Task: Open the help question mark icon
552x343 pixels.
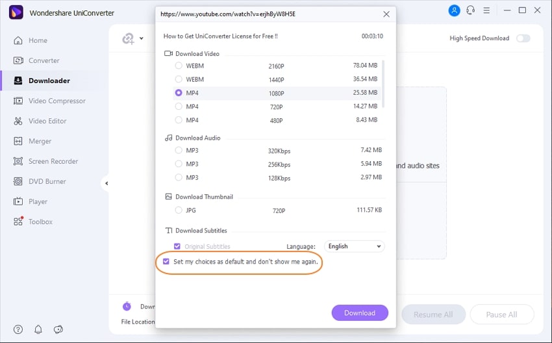Action: click(18, 329)
